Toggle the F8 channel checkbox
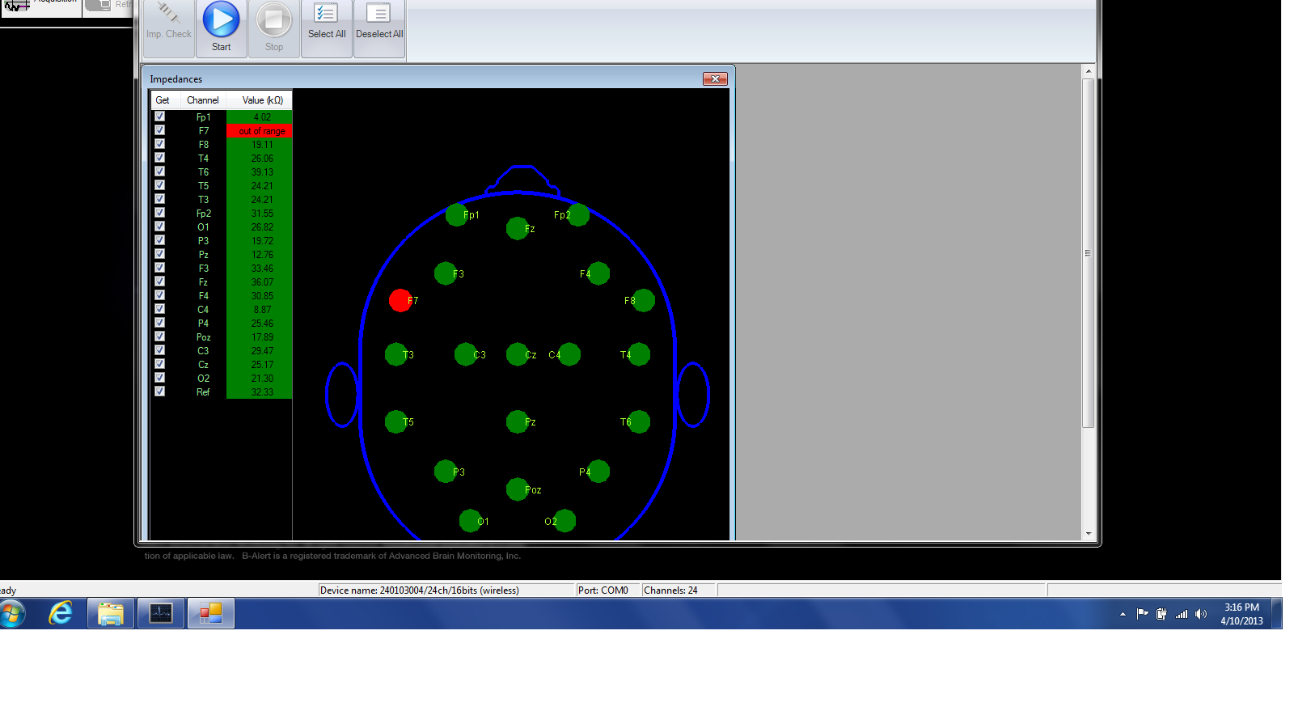Screen dimensions: 1294x728 click(x=159, y=144)
